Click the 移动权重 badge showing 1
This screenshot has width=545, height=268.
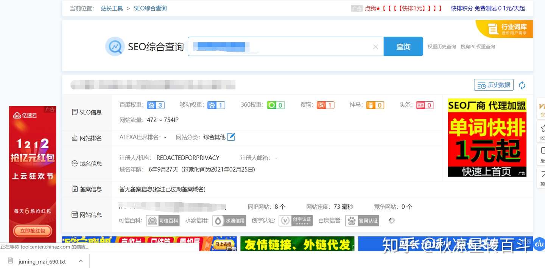[216, 105]
